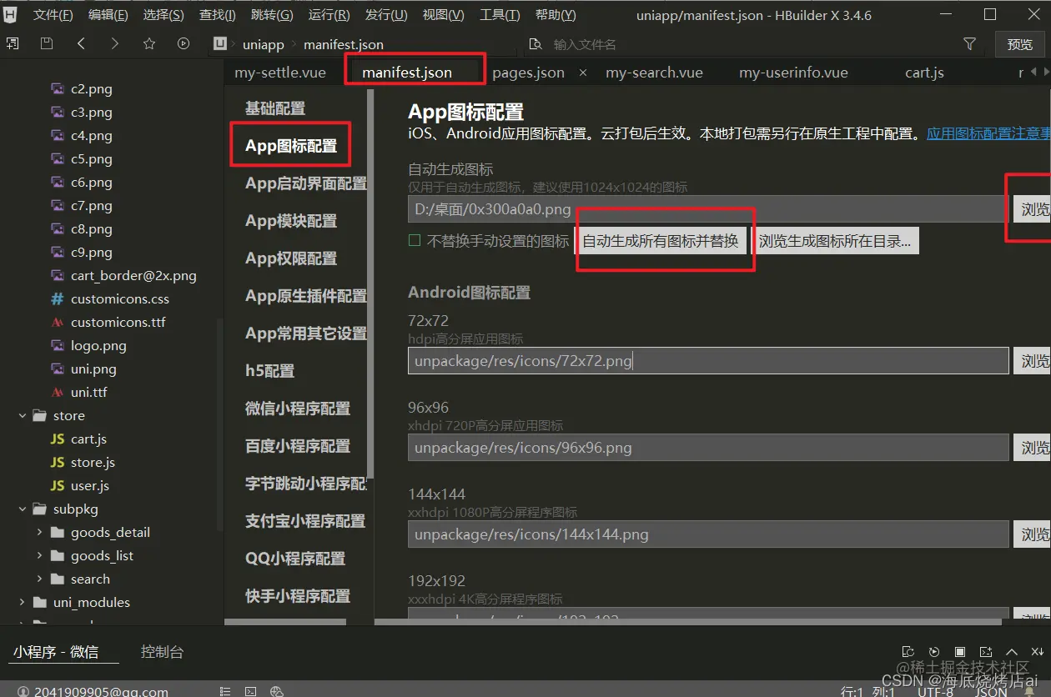Image resolution: width=1051 pixels, height=697 pixels.
Task: Open store.js in the file tree
Action: [93, 462]
